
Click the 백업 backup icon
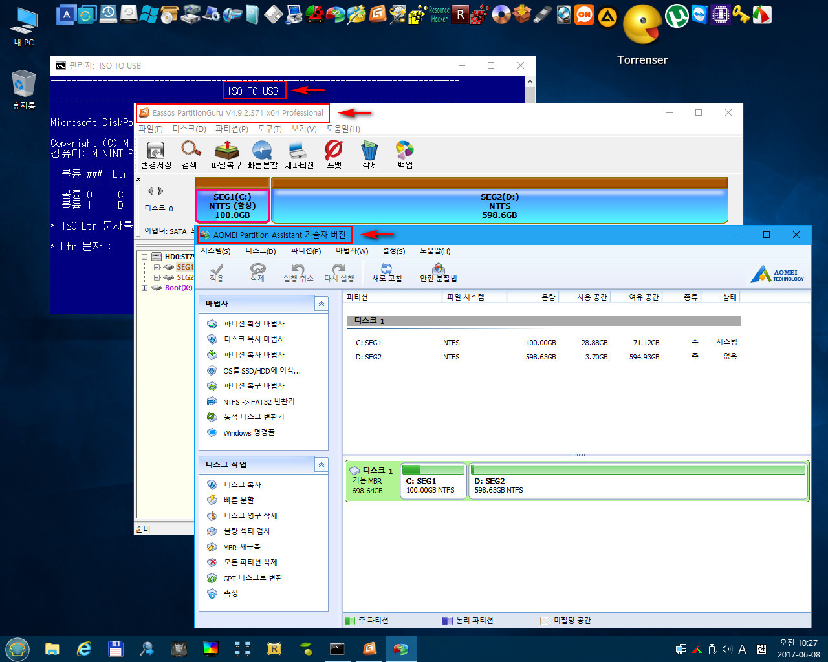405,155
